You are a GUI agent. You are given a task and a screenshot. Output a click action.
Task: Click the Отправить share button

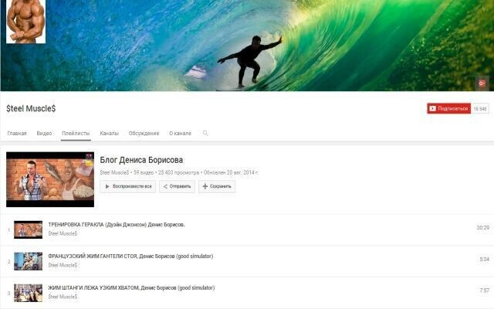click(x=178, y=186)
